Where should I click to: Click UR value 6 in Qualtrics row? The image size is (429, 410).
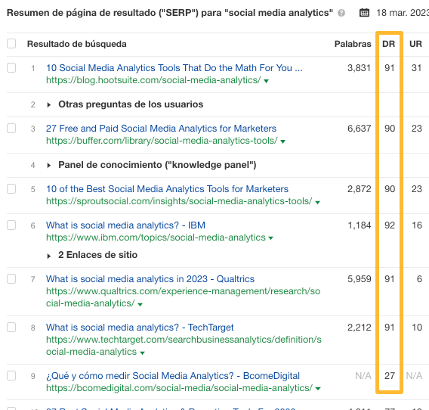(419, 279)
